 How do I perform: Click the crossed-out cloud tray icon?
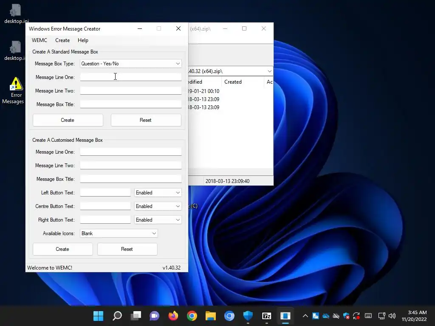pos(336,316)
